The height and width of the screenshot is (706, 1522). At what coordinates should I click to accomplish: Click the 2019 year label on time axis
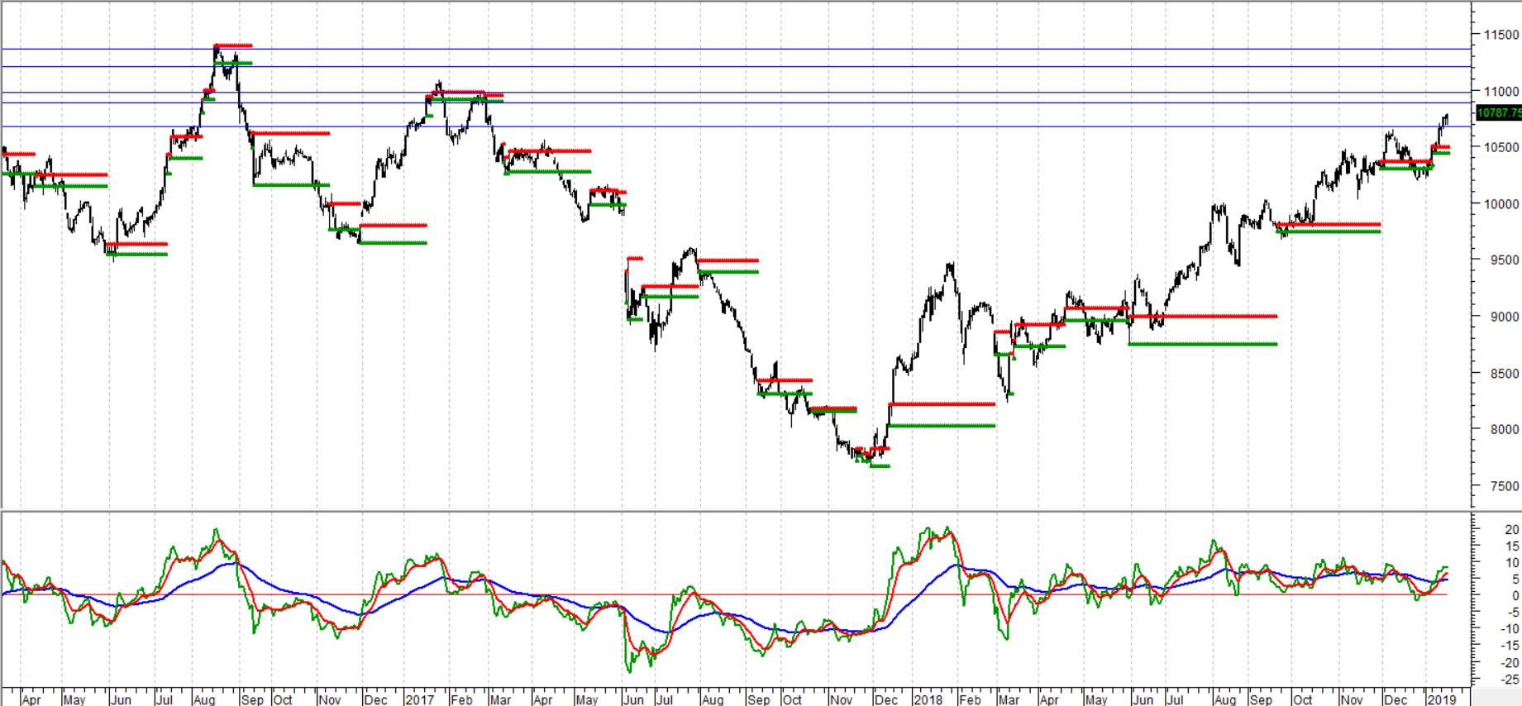pyautogui.click(x=1440, y=699)
